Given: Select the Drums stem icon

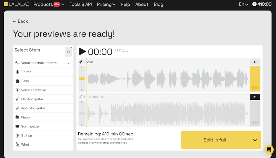Looking at the screenshot, I should point(17,72).
